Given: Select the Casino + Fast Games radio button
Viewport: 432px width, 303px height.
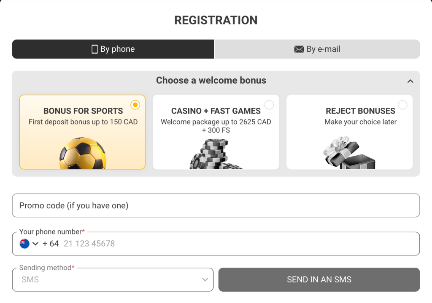Looking at the screenshot, I should point(269,105).
